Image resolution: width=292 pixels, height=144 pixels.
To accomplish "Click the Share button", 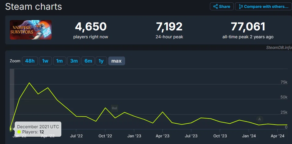I will (x=222, y=6).
